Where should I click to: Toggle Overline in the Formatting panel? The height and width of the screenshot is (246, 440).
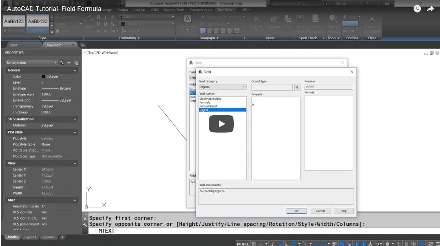(x=106, y=24)
